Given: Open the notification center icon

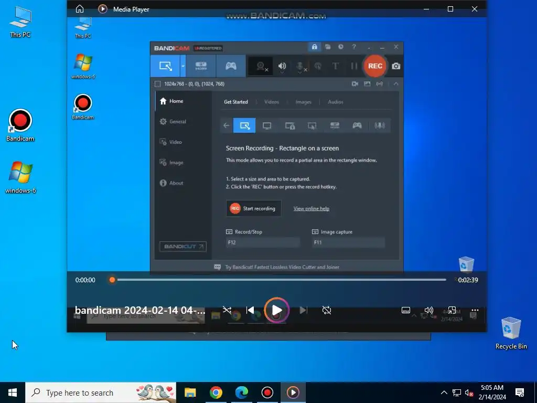Looking at the screenshot, I should pos(520,393).
